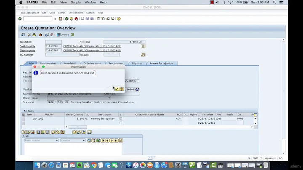The height and width of the screenshot is (170, 303).
Task: Open the Environment menu
Action: (76, 13)
